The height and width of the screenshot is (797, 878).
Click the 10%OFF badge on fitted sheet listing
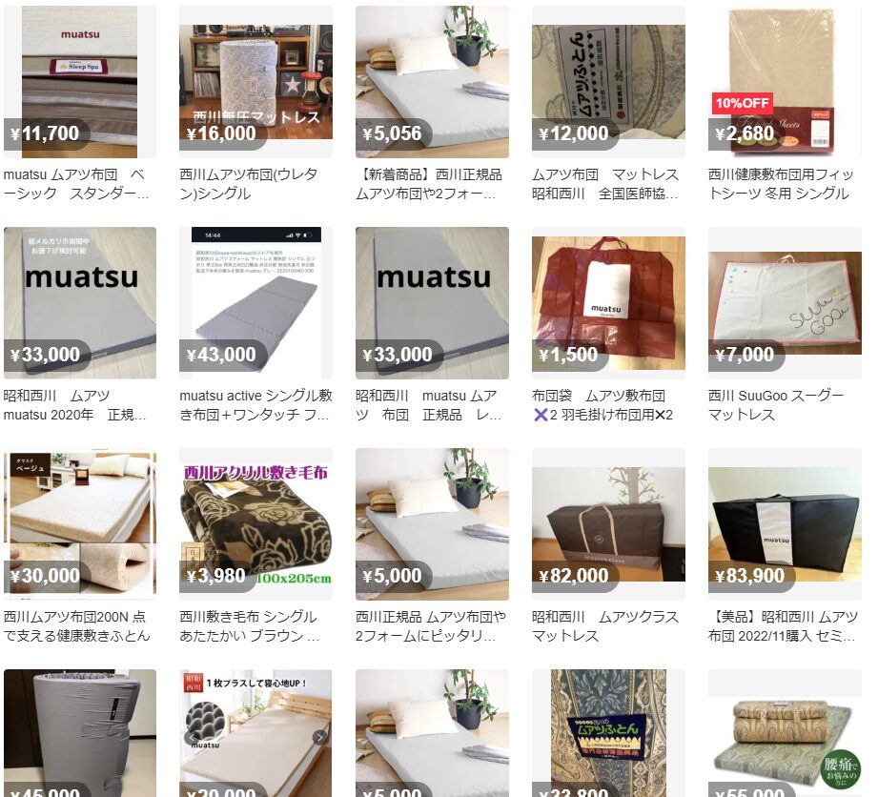[x=742, y=103]
